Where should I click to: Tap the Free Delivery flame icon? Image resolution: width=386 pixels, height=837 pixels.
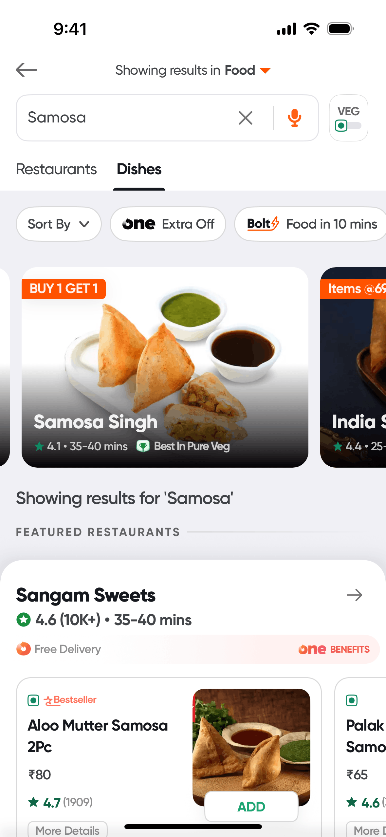(x=24, y=649)
